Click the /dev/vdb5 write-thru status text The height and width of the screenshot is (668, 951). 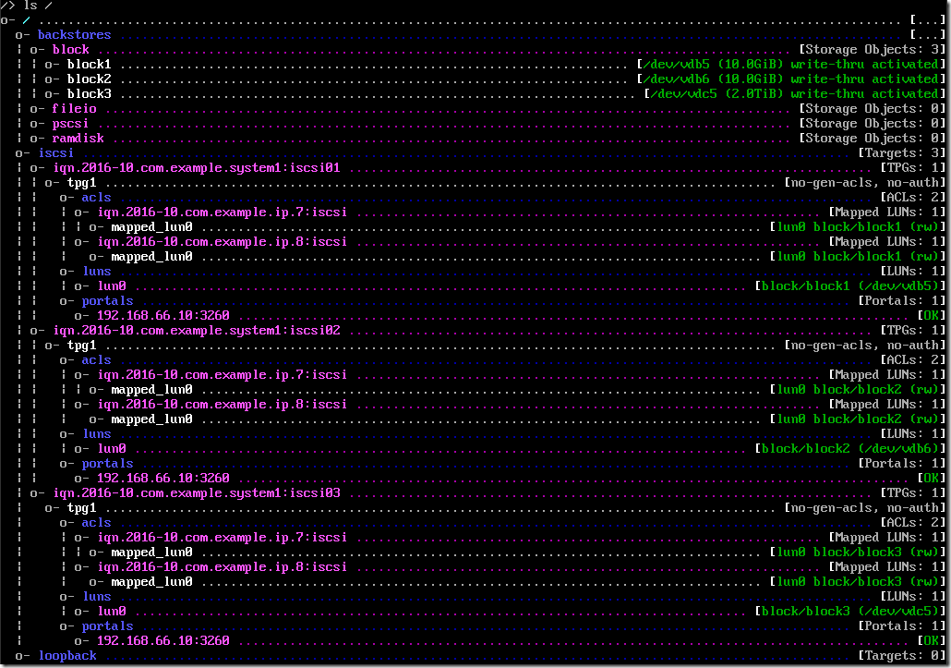coord(791,65)
